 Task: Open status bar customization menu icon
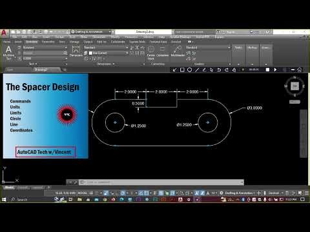click(x=307, y=193)
